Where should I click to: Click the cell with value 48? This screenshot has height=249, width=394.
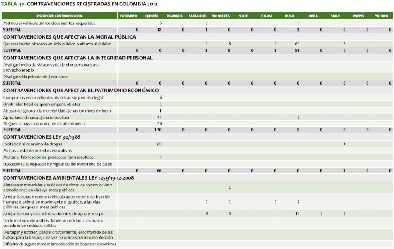[x=159, y=123]
